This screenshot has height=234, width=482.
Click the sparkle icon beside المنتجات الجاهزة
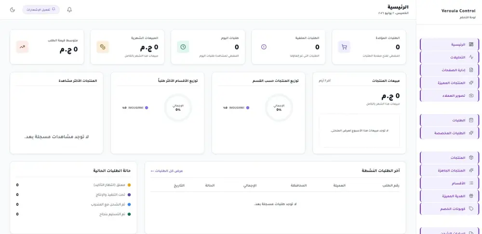471,170
